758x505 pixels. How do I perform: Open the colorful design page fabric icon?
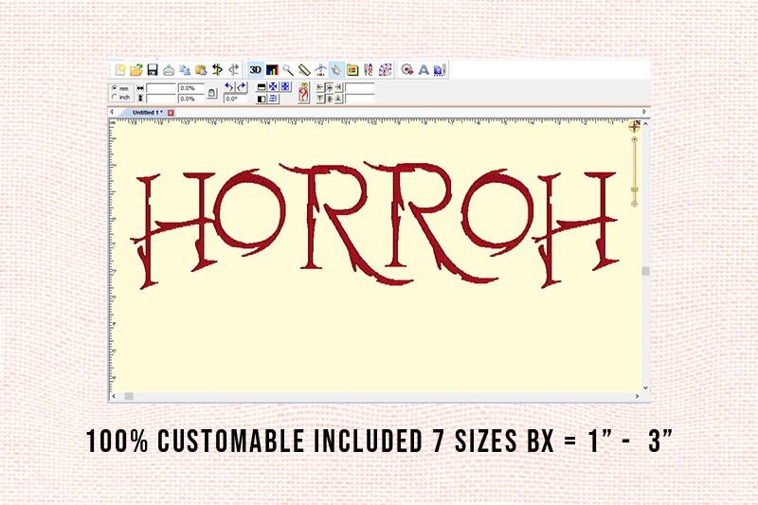tap(385, 70)
